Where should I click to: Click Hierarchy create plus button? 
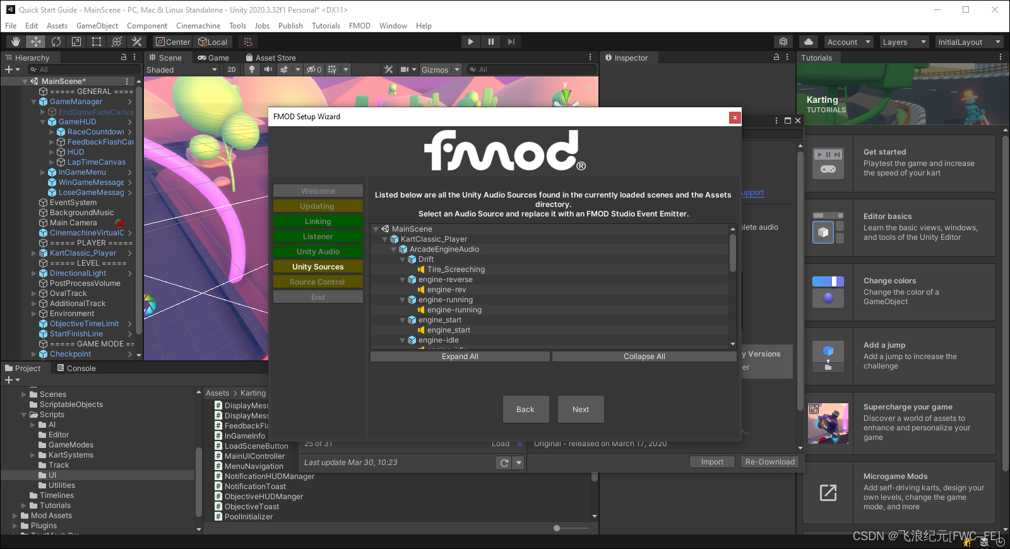(9, 69)
